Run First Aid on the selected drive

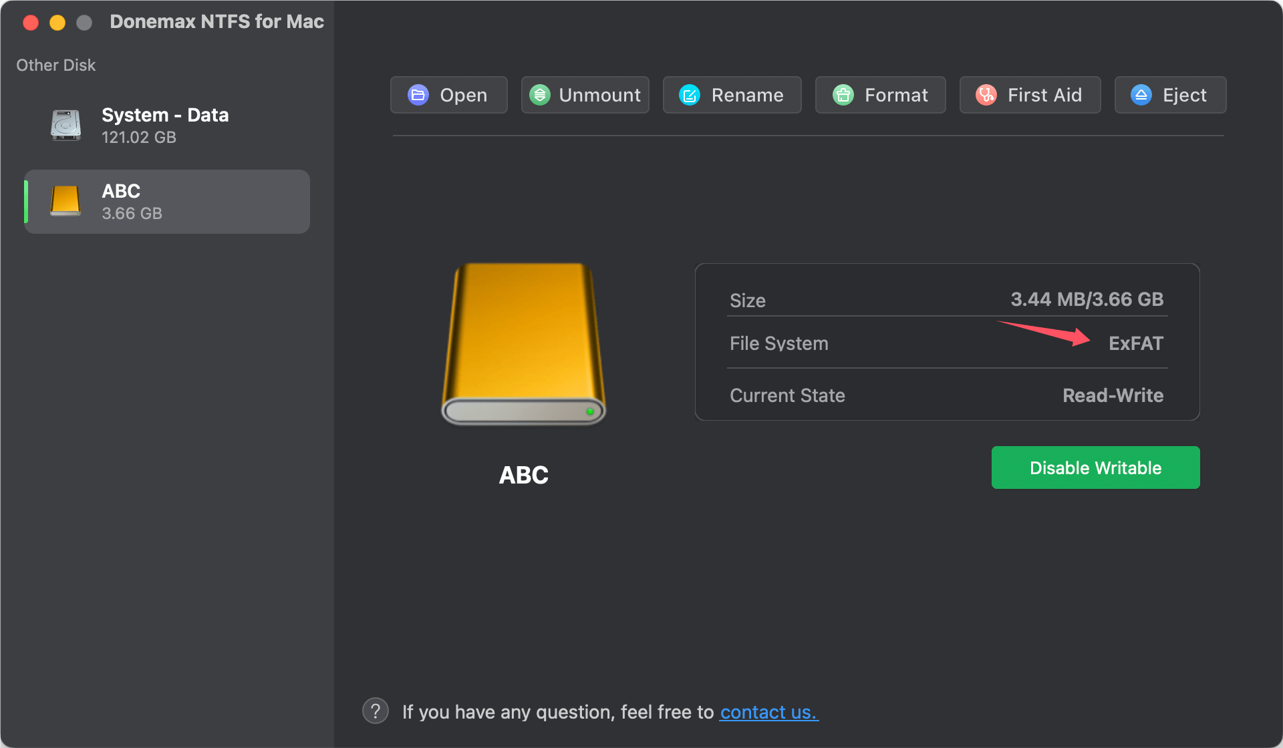coord(1030,95)
